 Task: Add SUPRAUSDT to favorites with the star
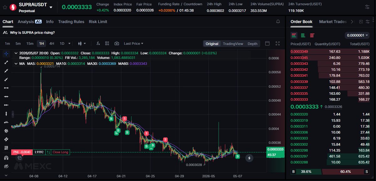point(5,7)
